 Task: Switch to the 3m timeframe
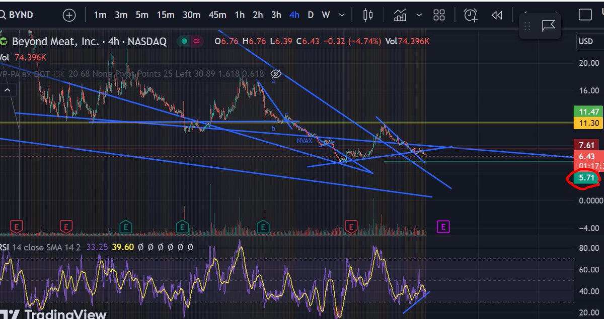(121, 15)
